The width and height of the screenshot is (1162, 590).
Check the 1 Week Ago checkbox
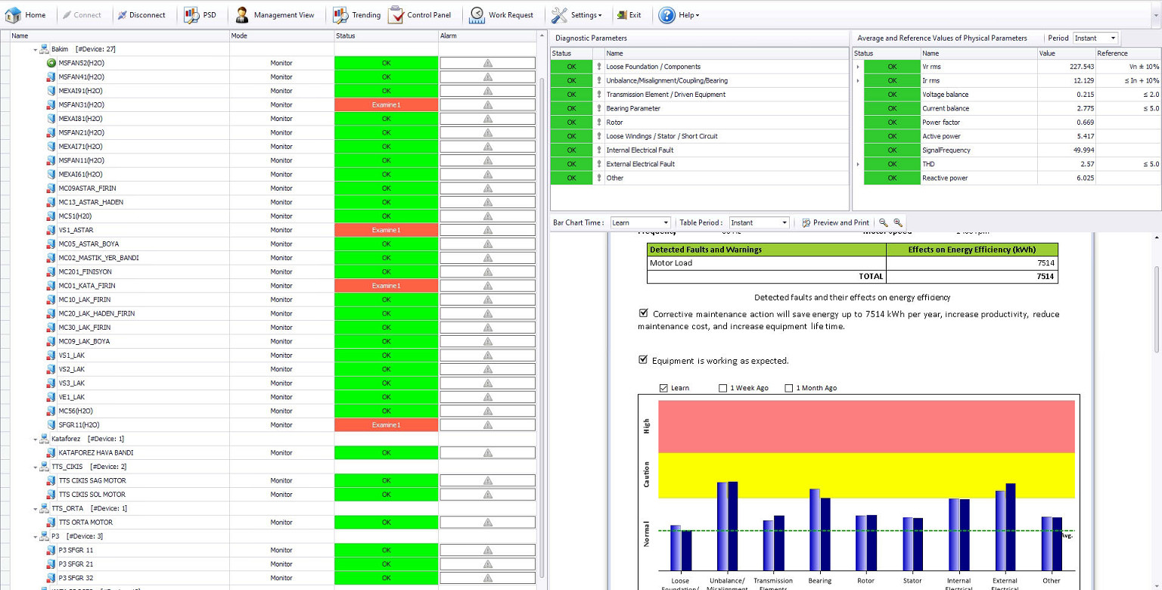coord(723,388)
